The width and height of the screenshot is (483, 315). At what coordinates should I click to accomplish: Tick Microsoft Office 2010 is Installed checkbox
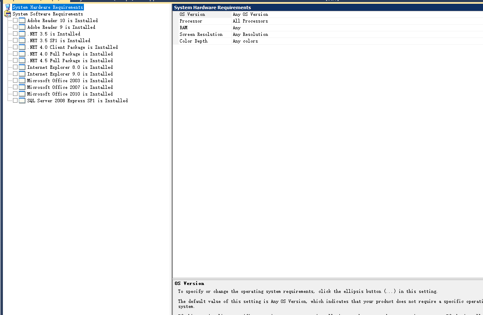coord(15,93)
